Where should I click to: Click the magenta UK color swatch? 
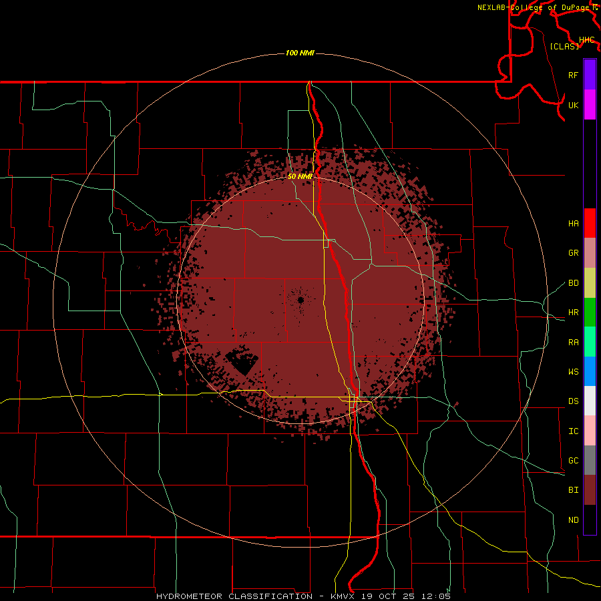[x=590, y=105]
